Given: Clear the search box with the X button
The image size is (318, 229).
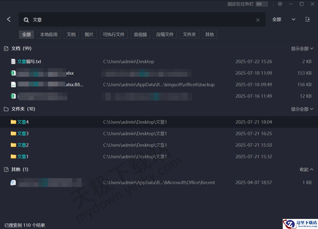Looking at the screenshot, I should pyautogui.click(x=258, y=20).
